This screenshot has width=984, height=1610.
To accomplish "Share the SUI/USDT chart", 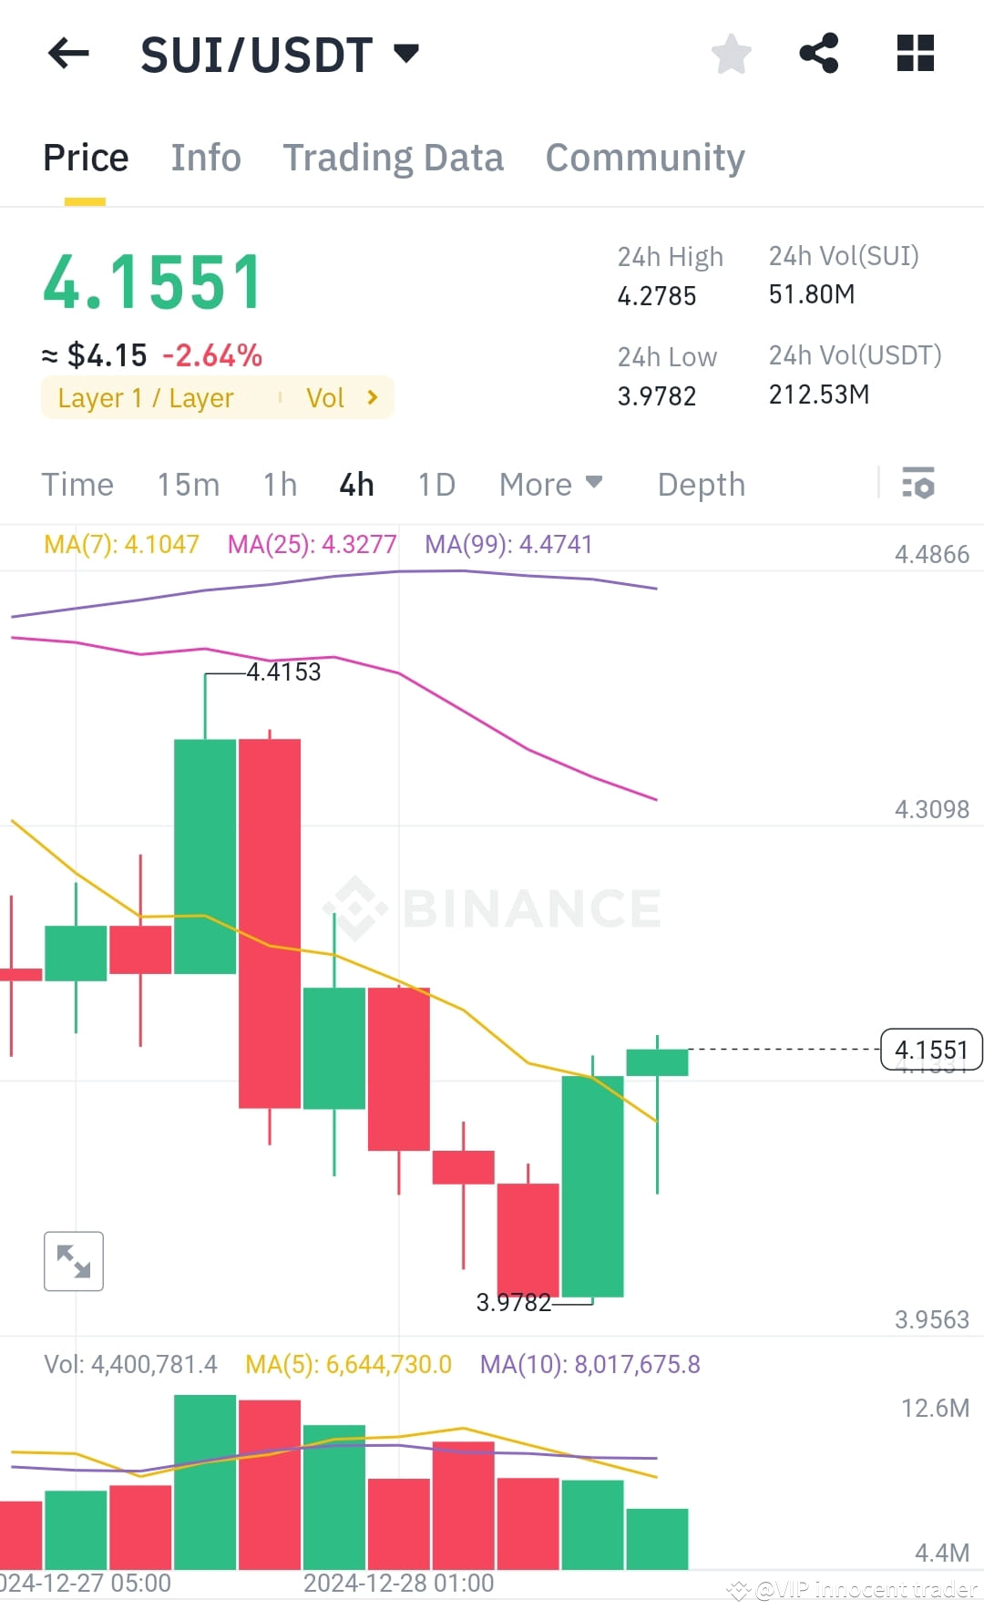I will pyautogui.click(x=818, y=55).
